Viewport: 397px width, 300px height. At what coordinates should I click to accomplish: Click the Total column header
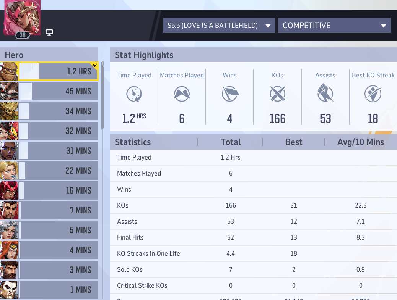[231, 142]
